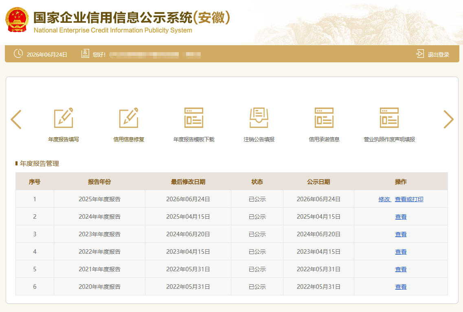
Task: Open 年度报告填写 pencil icon
Action: tap(64, 118)
